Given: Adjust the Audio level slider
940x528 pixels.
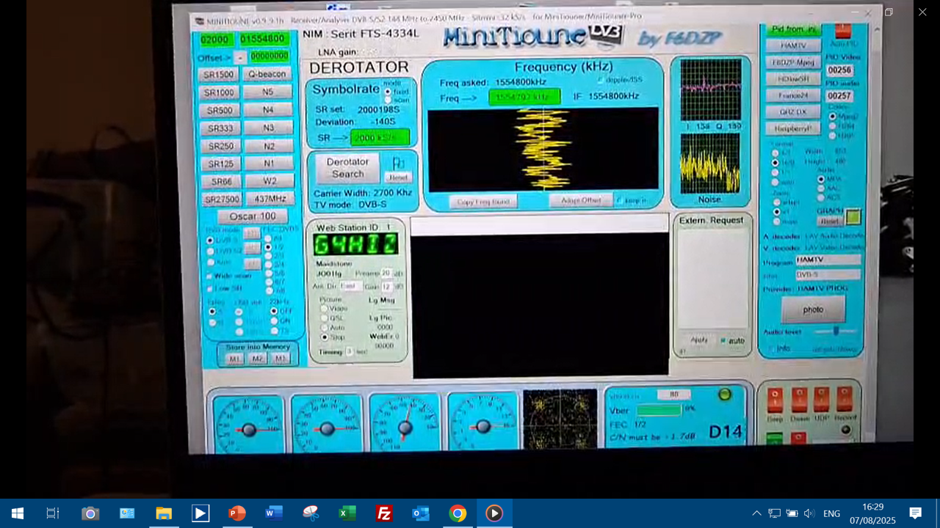Looking at the screenshot, I should 836,331.
